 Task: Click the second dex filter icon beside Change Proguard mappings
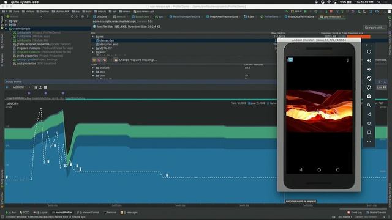[x=99, y=60]
